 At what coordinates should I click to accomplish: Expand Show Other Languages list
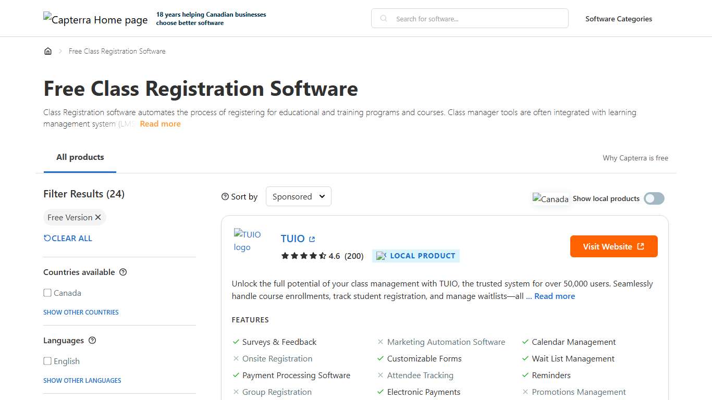tap(82, 380)
